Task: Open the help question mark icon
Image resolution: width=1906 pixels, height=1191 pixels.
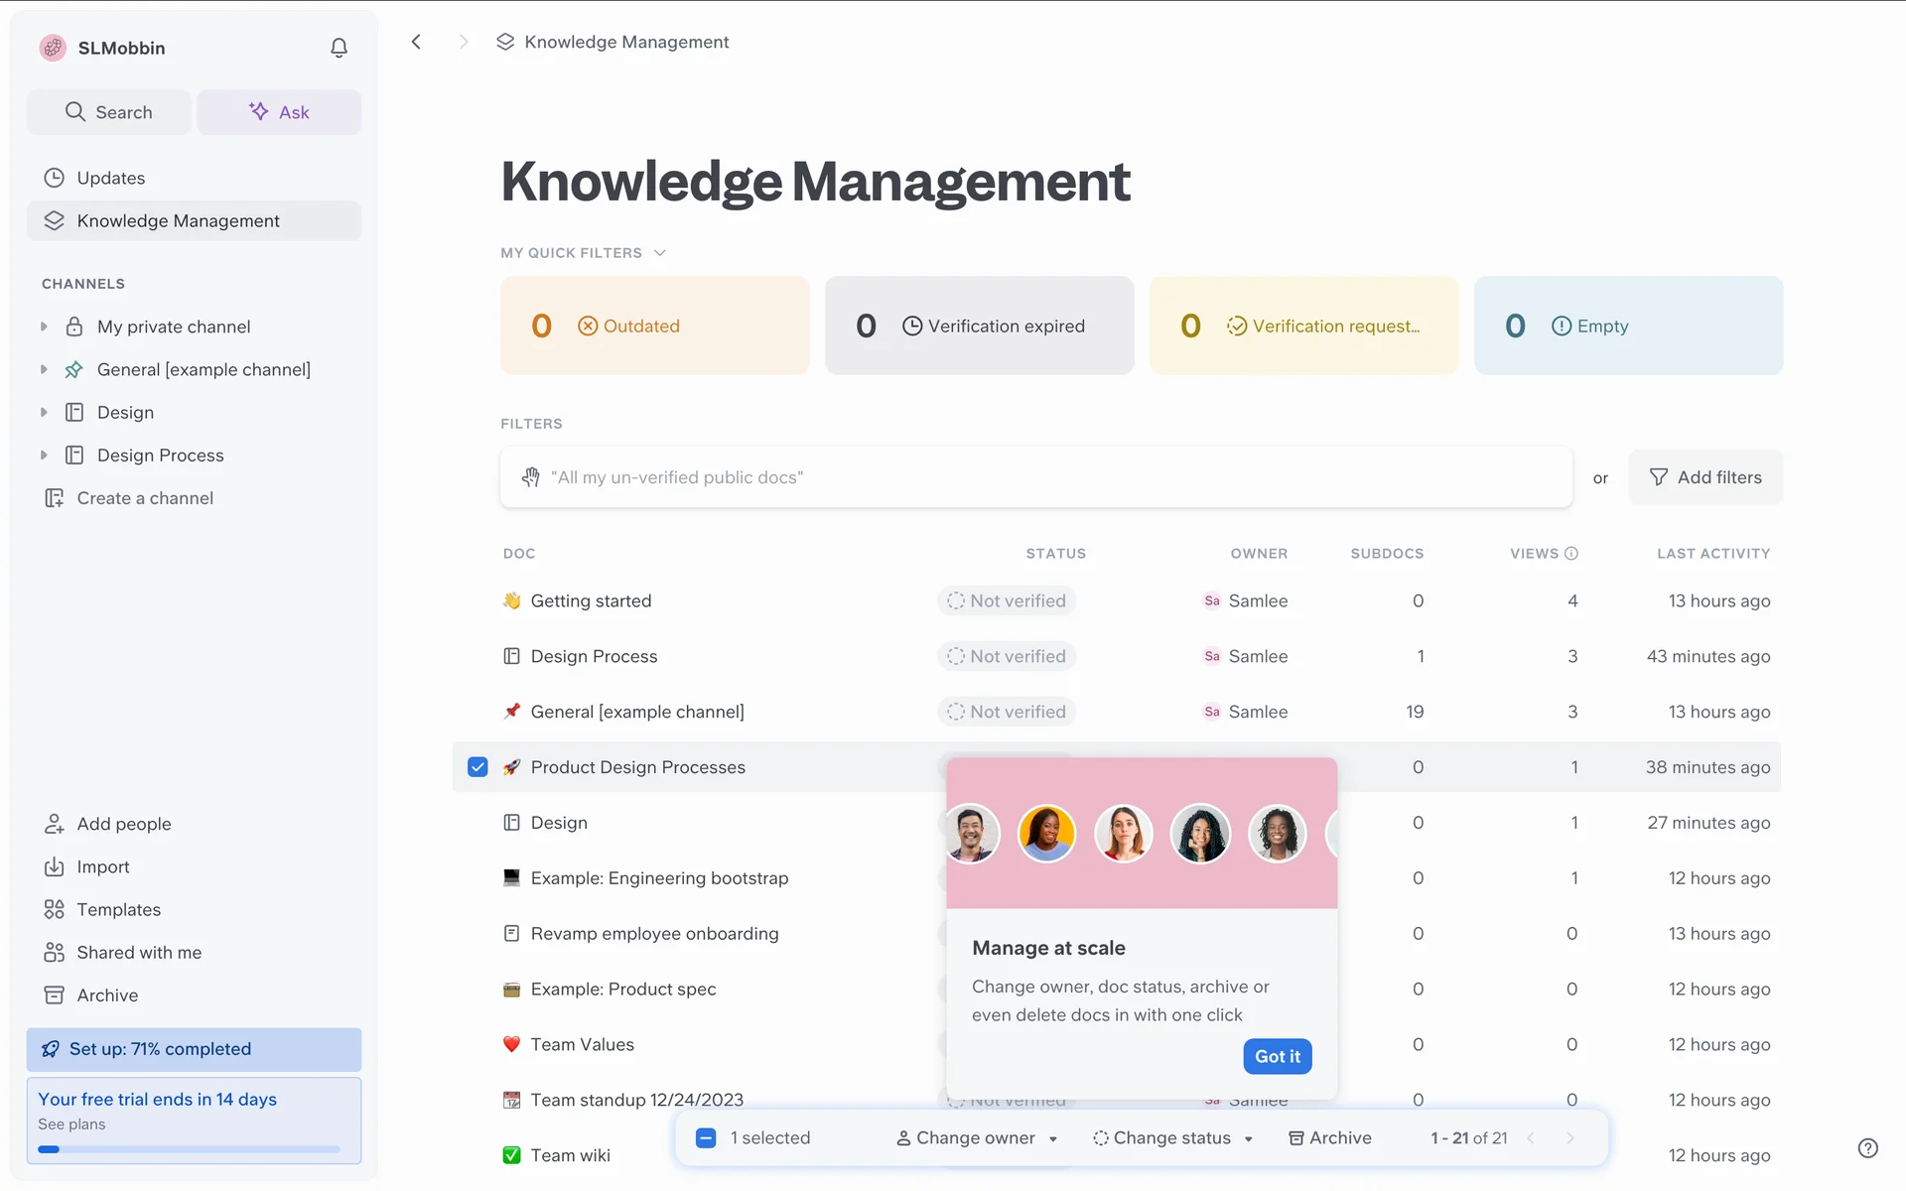Action: 1867,1148
